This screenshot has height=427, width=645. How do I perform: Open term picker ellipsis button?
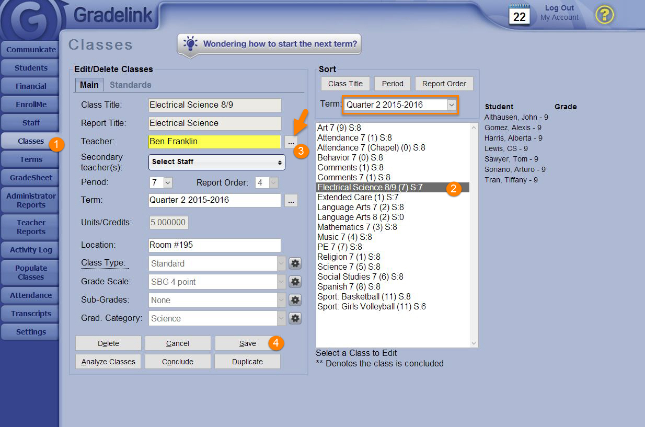[x=291, y=200]
